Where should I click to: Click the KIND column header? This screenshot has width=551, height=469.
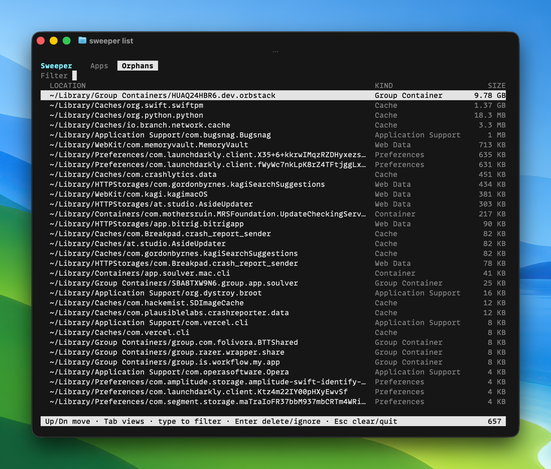pyautogui.click(x=384, y=86)
